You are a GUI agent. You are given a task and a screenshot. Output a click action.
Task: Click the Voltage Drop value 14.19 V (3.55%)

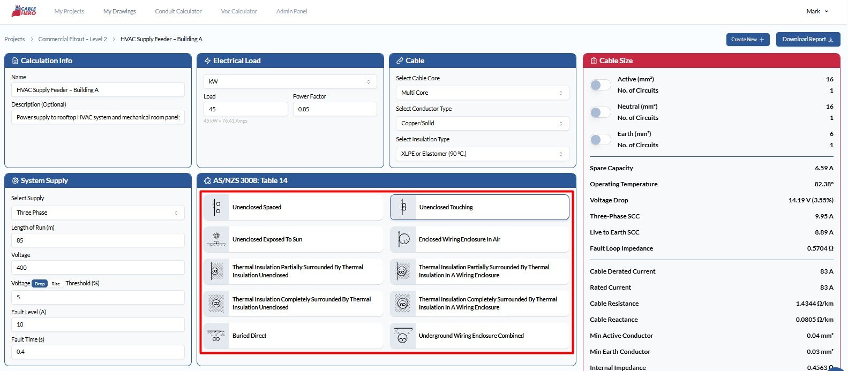tap(811, 200)
